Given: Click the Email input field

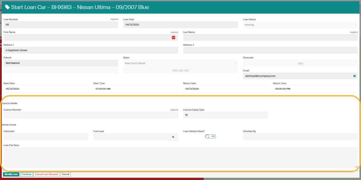Looking at the screenshot, I should tap(300, 76).
